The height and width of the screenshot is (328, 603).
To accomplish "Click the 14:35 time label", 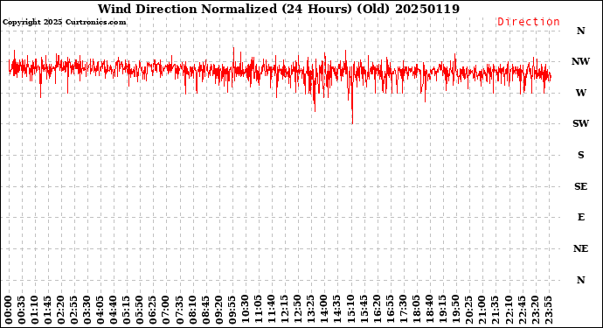I will (x=337, y=310).
